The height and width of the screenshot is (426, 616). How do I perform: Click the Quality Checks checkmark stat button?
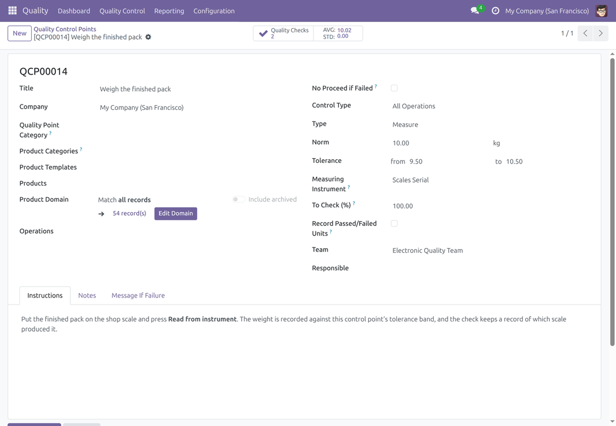tap(284, 33)
